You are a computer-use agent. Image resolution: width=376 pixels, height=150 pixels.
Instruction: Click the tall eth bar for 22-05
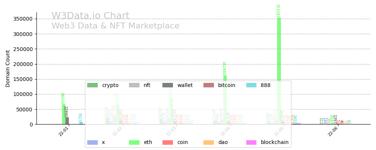(x=279, y=56)
